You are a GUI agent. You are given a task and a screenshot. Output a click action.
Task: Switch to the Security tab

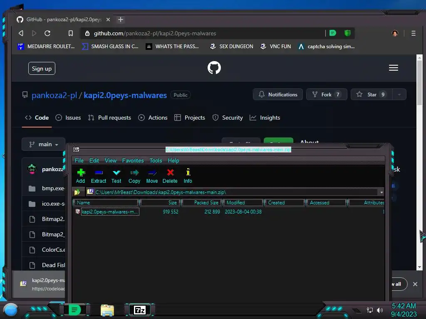point(228,118)
